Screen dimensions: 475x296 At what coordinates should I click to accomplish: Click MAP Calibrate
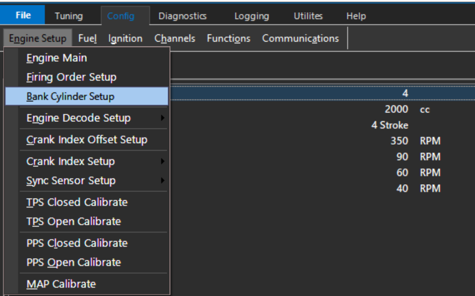pos(61,284)
